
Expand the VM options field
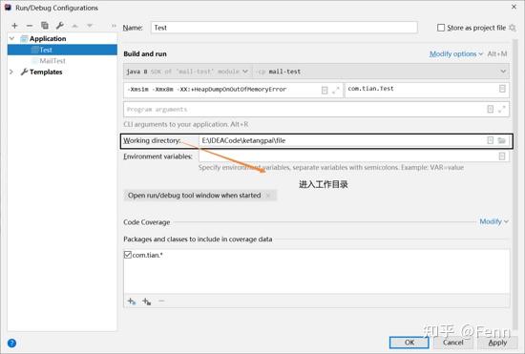tap(336, 90)
